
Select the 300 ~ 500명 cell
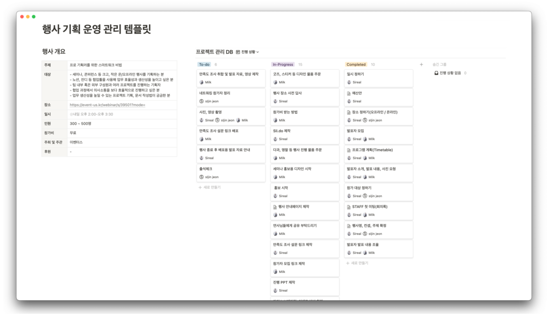tap(122, 124)
